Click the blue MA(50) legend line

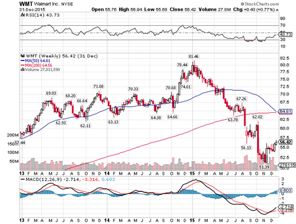[23, 60]
